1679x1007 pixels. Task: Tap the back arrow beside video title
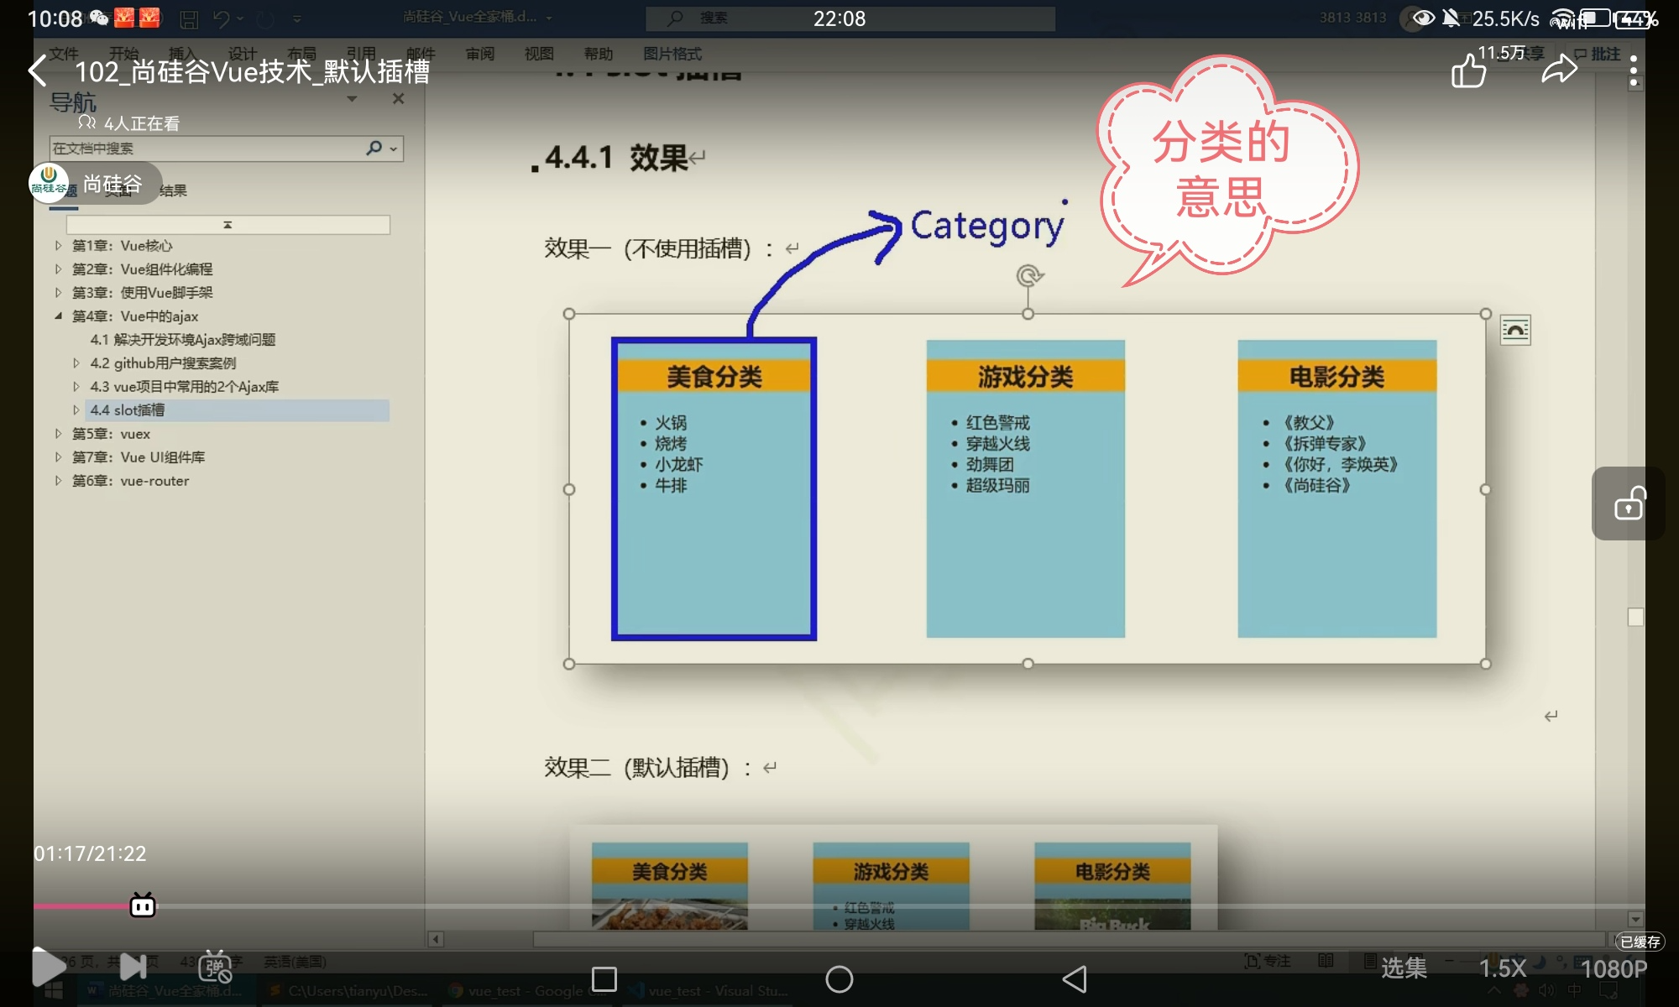click(38, 71)
